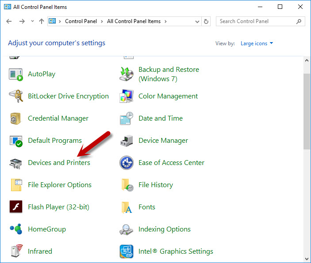Viewport: 311px width, 263px height.
Task: Click the Search Control Panel field
Action: click(x=261, y=21)
